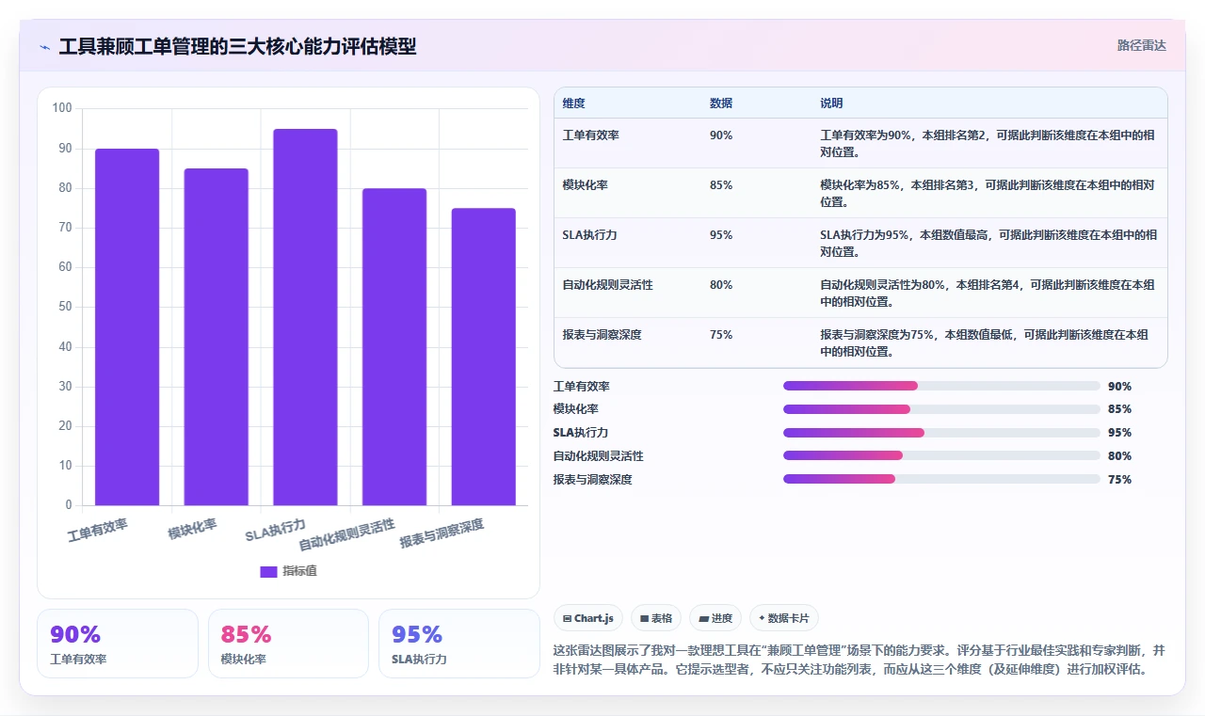The image size is (1205, 716).
Task: Click the 75% label beside progress bar
Action: (1119, 480)
